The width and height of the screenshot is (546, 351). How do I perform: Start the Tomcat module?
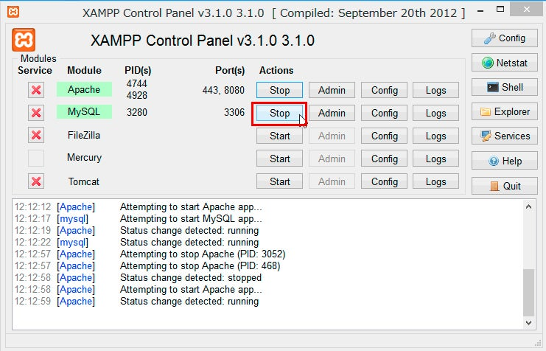tap(279, 181)
